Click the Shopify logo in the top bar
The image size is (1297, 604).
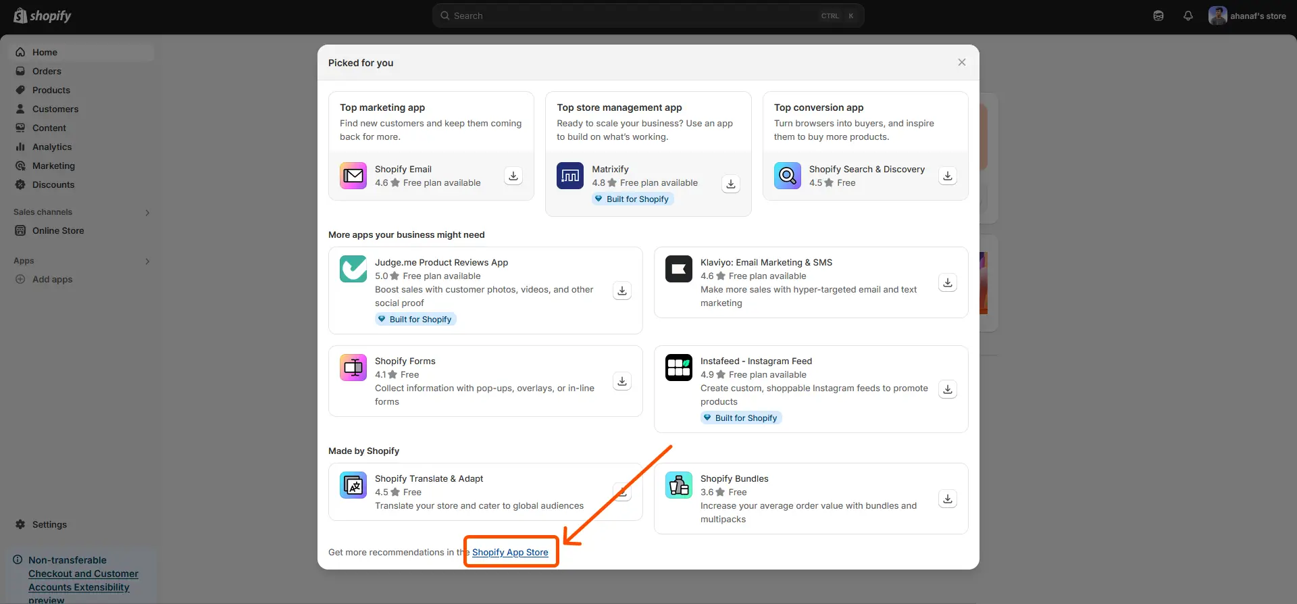42,16
